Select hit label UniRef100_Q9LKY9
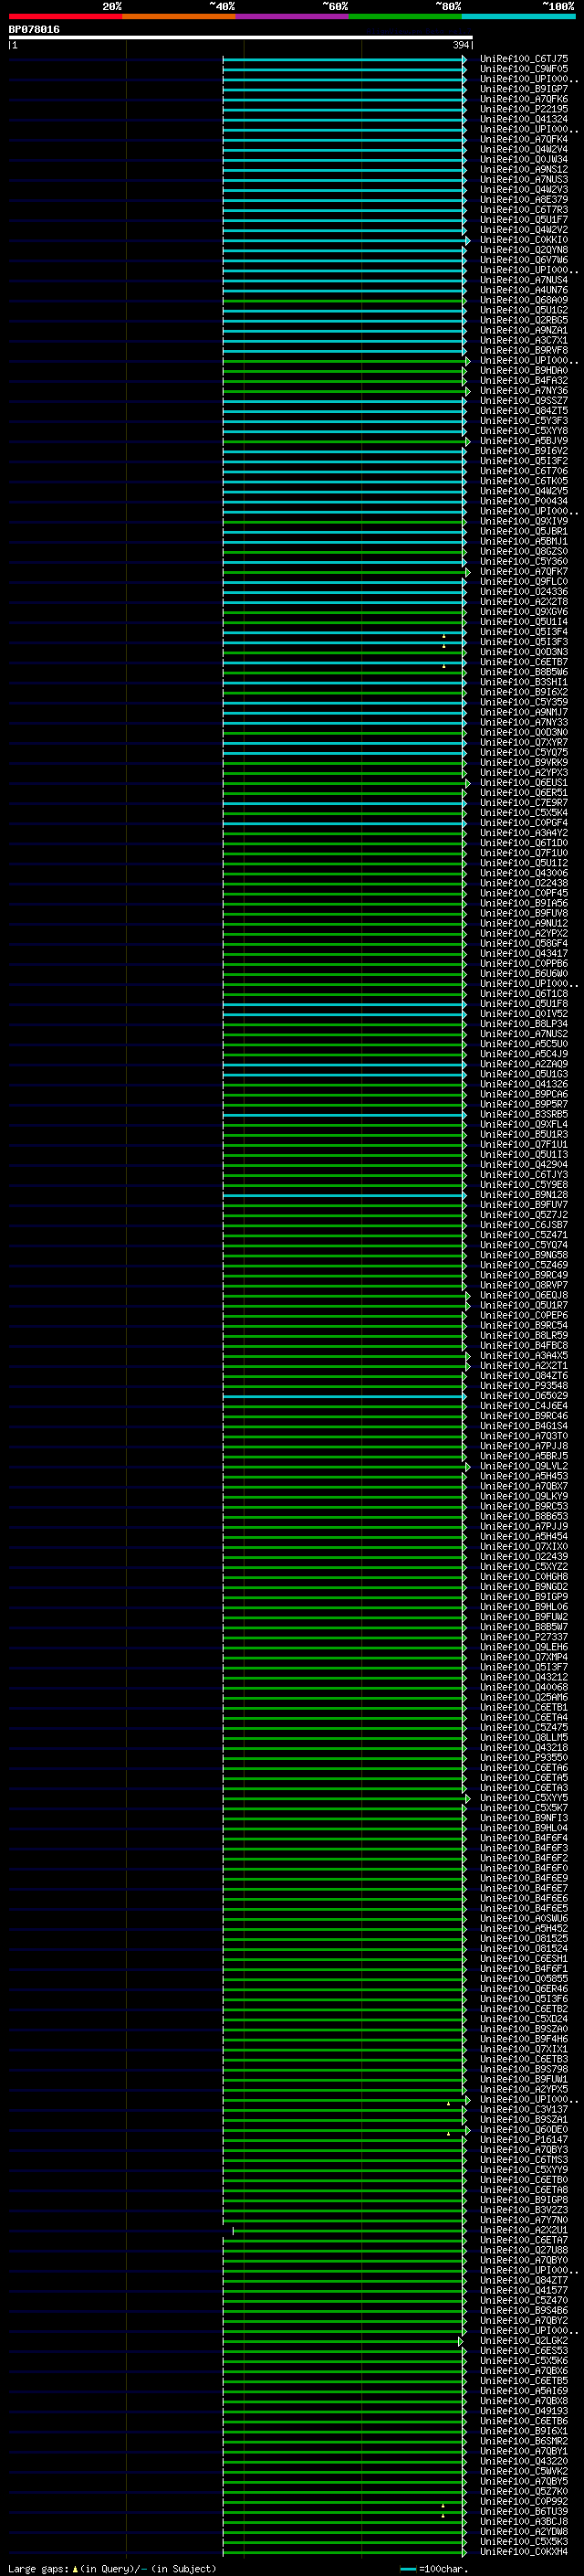584x2576 pixels. (523, 1496)
